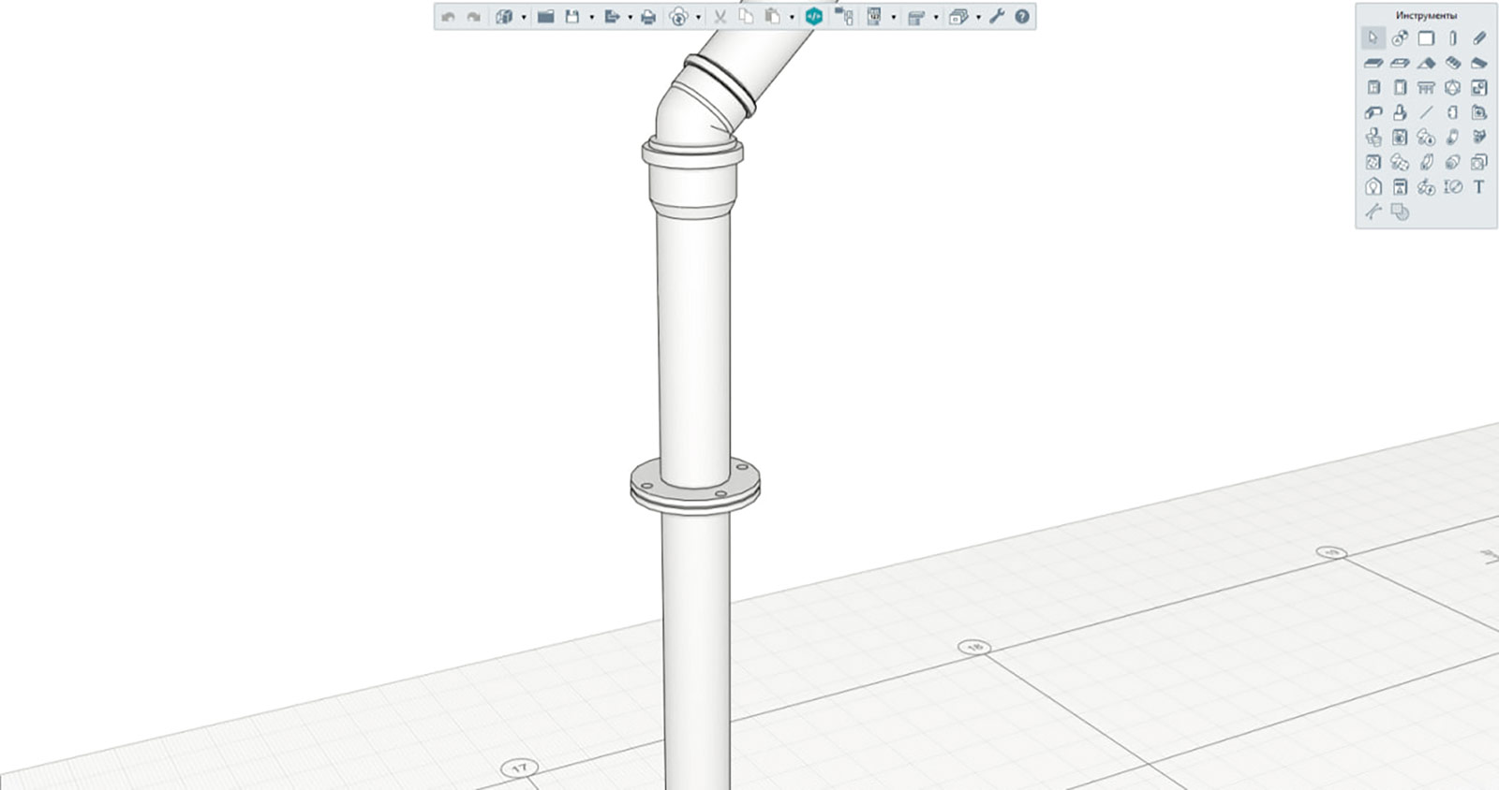
Task: Select the Window tool
Action: point(1373,88)
